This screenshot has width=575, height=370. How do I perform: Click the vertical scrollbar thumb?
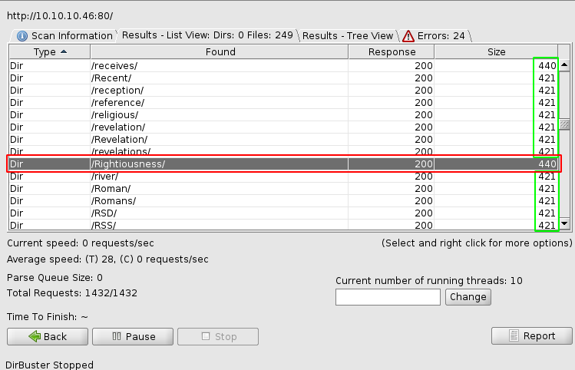click(x=564, y=124)
